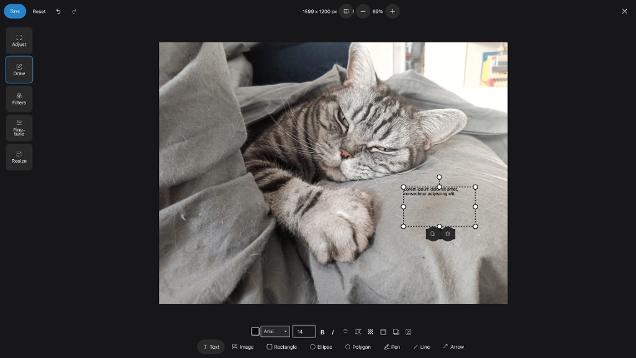Select the Arrow tool
This screenshot has height=358, width=636.
[453, 347]
